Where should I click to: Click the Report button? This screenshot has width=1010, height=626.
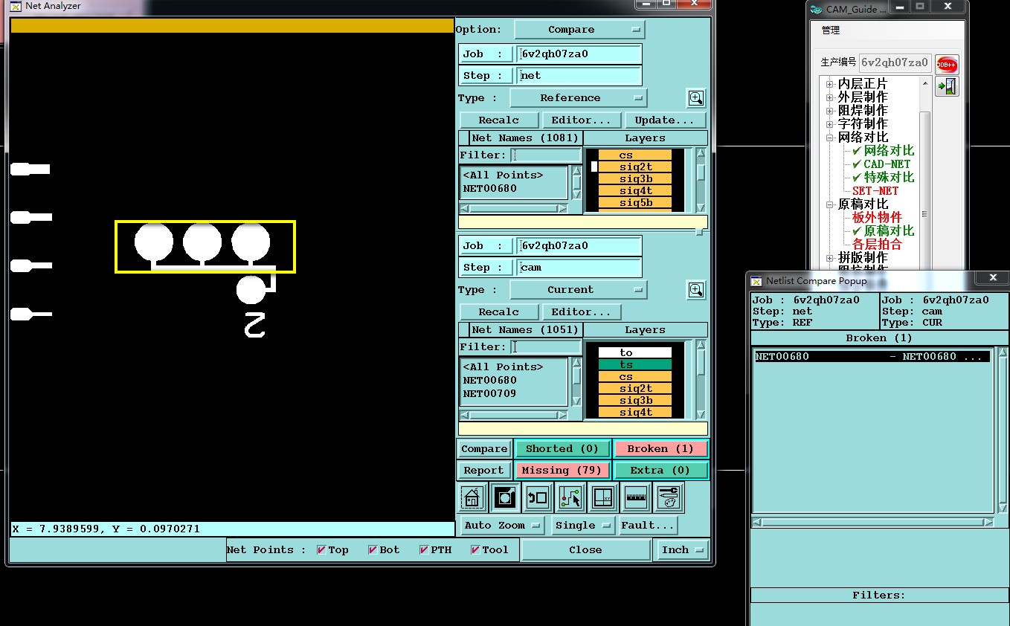[x=484, y=470]
